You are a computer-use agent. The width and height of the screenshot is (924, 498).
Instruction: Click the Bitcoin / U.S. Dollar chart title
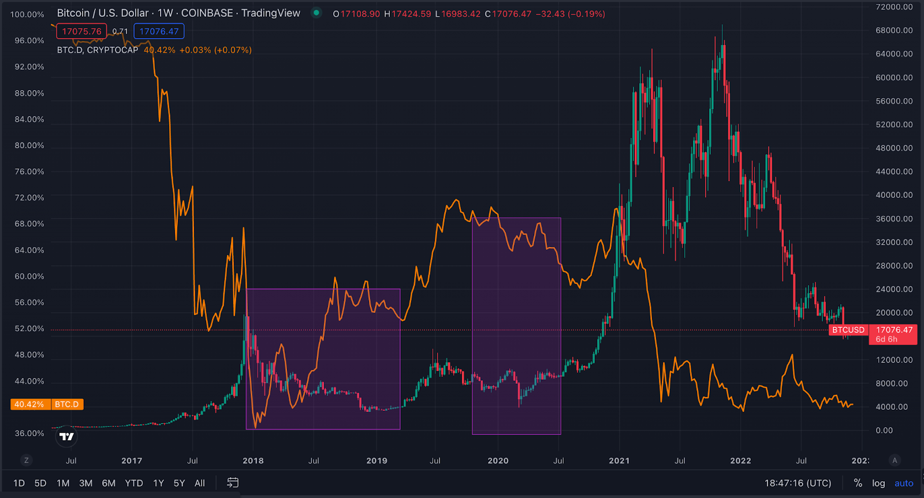coord(178,13)
